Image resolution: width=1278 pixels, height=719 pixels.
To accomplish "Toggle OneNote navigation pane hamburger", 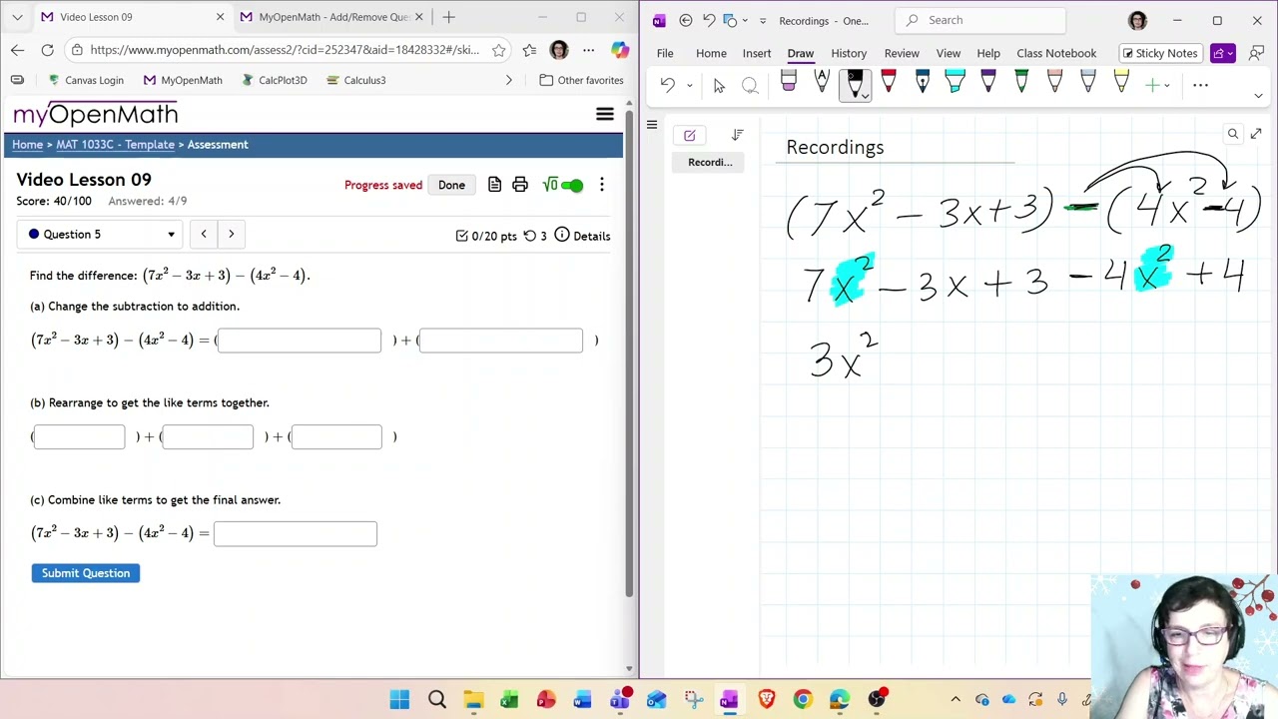I will [652, 125].
